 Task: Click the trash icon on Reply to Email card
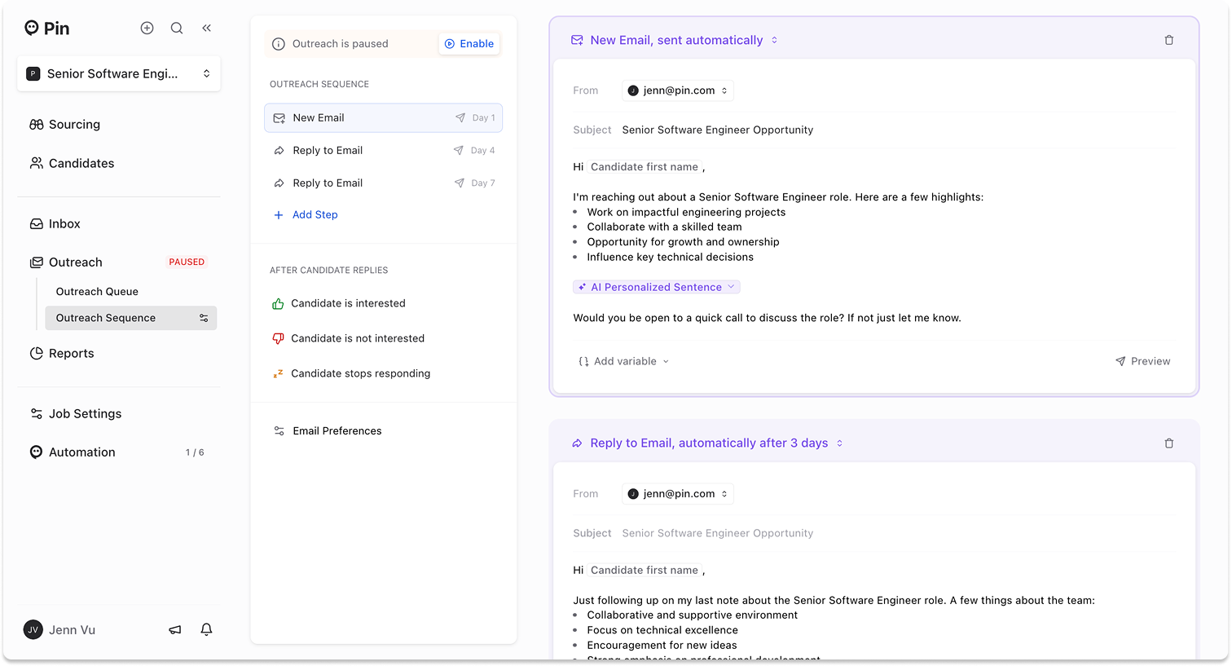coord(1169,443)
